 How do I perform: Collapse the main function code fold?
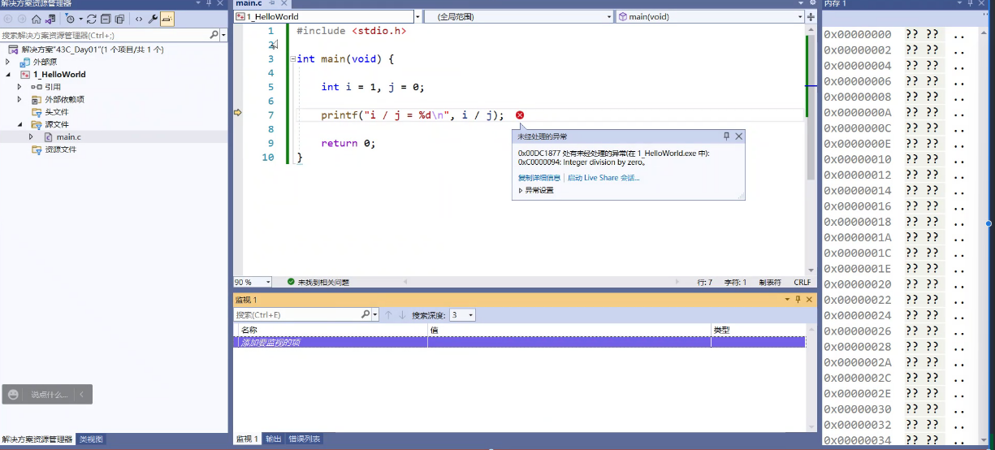[292, 58]
